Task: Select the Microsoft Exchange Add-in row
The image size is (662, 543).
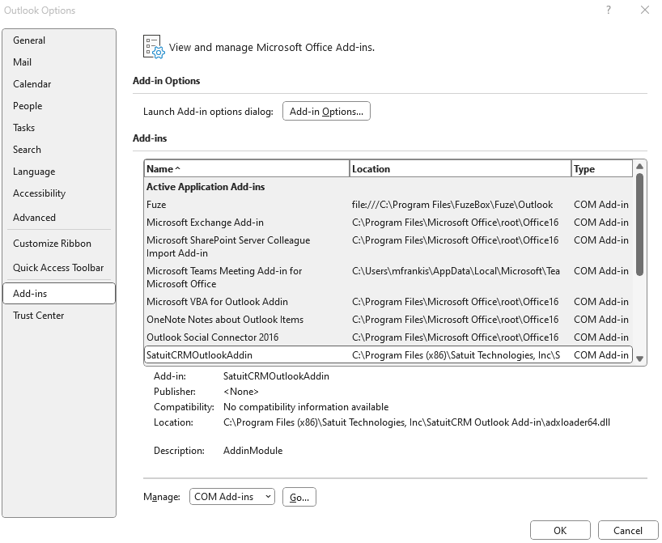Action: pos(388,223)
